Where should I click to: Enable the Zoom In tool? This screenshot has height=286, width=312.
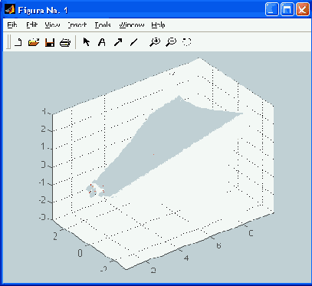pos(155,42)
